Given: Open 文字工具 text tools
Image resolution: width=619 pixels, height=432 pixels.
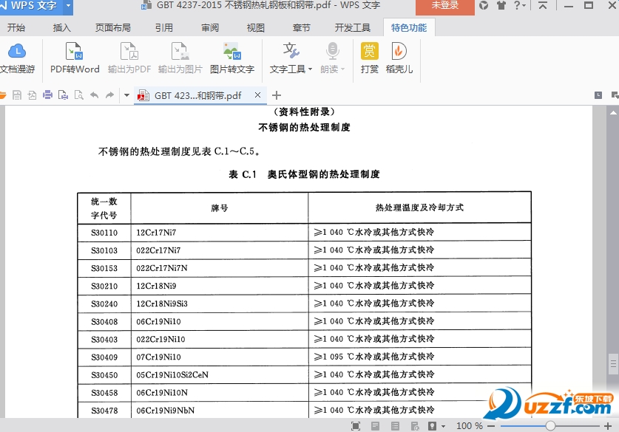Looking at the screenshot, I should coord(291,58).
